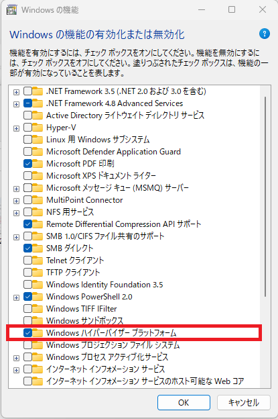The height and width of the screenshot is (419, 278).
Task: Enable the Linux 用 Windows サブシステム checkbox
Action: click(x=27, y=140)
